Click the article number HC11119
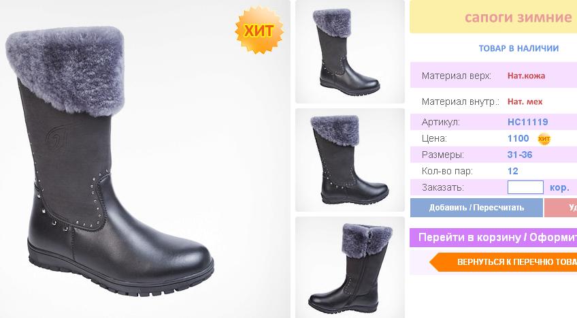577x318 pixels. pos(528,122)
